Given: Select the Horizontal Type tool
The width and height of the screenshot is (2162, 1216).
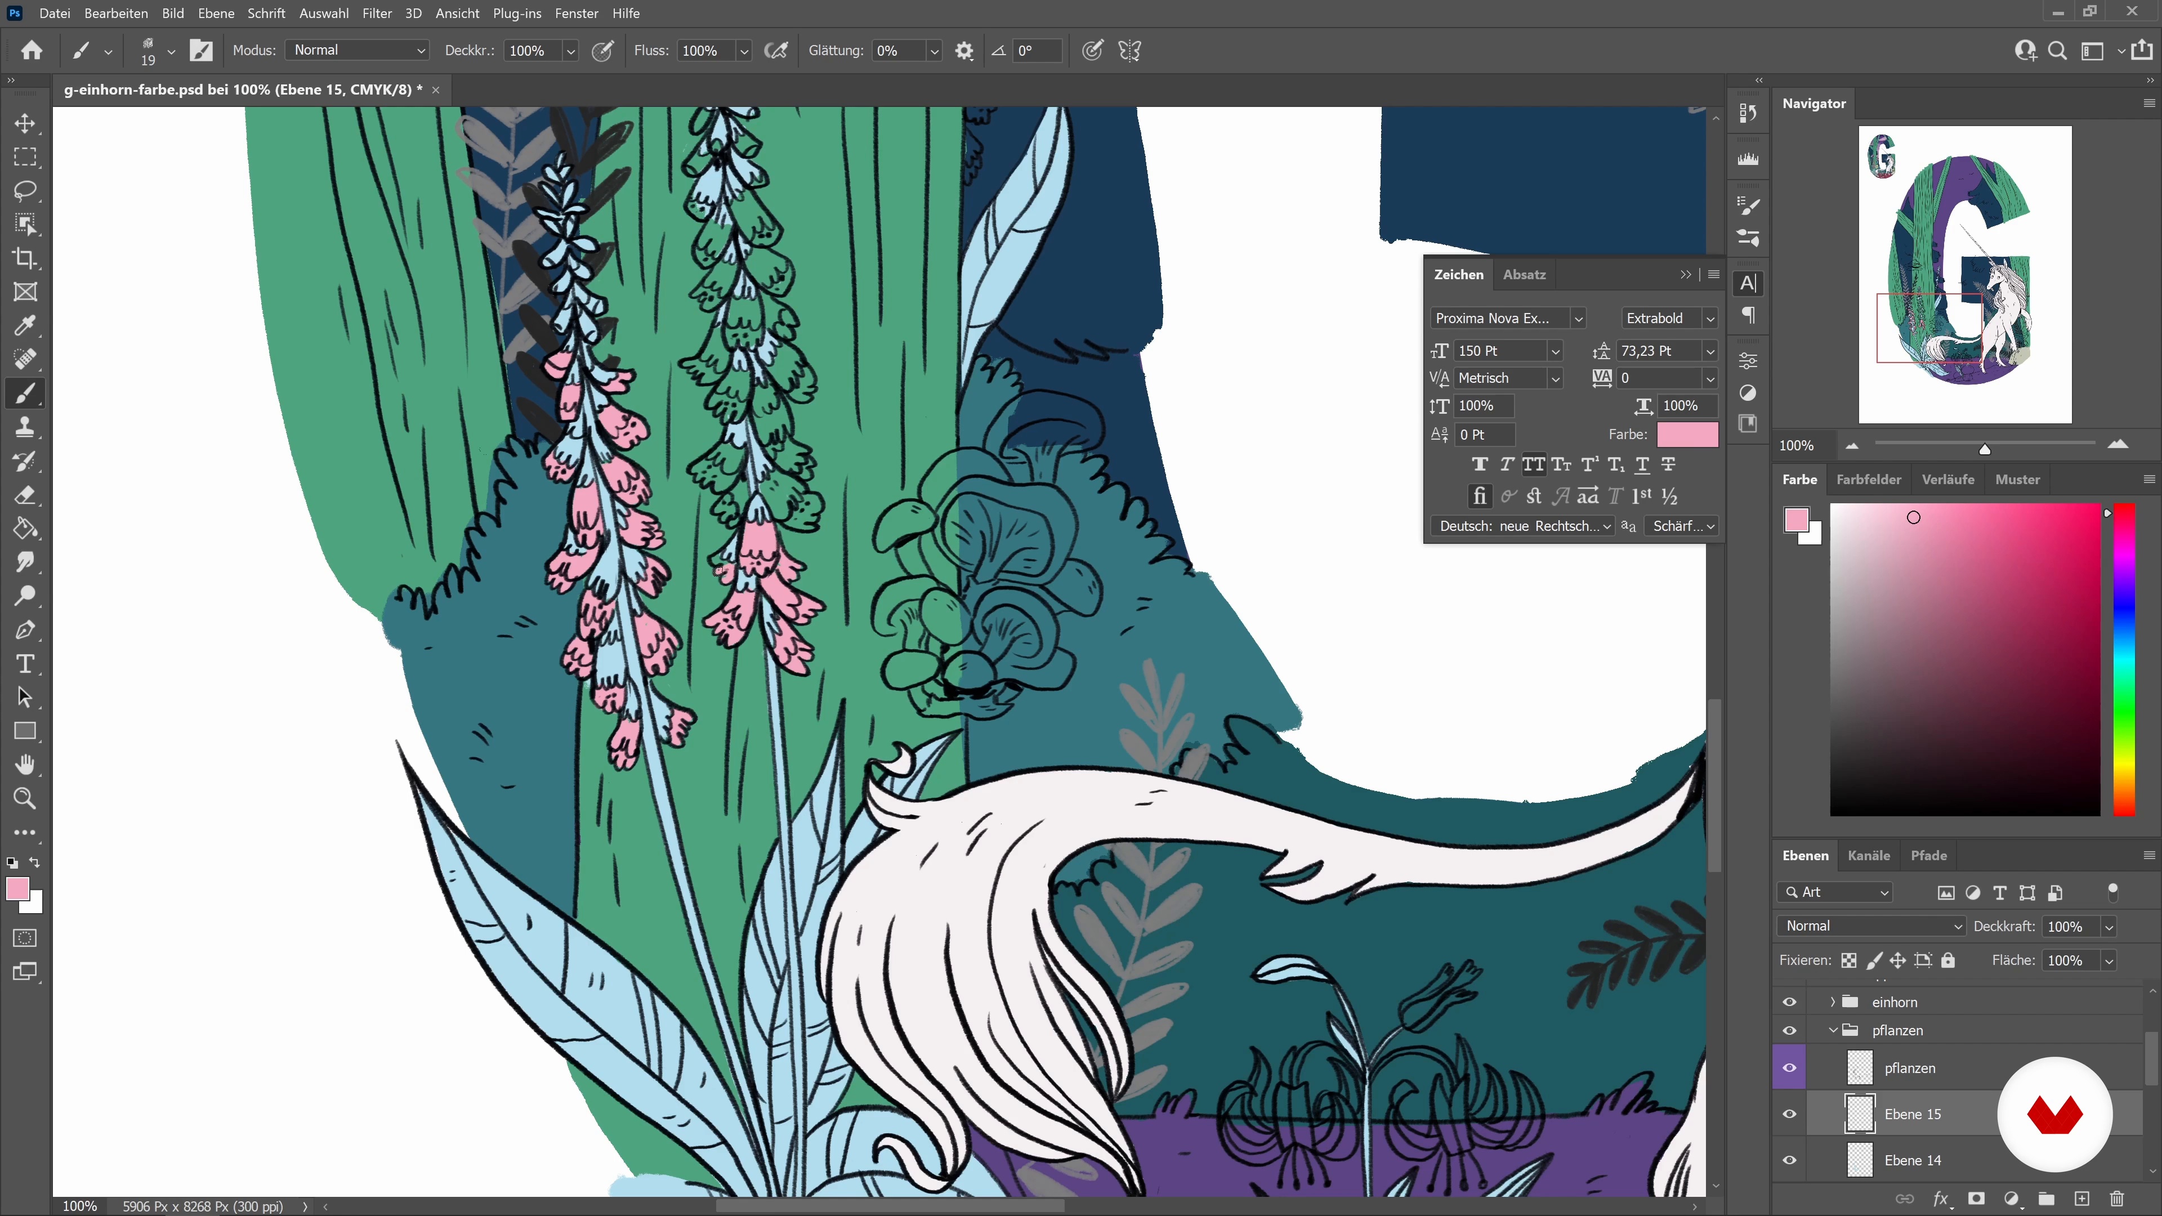Looking at the screenshot, I should coord(25,664).
